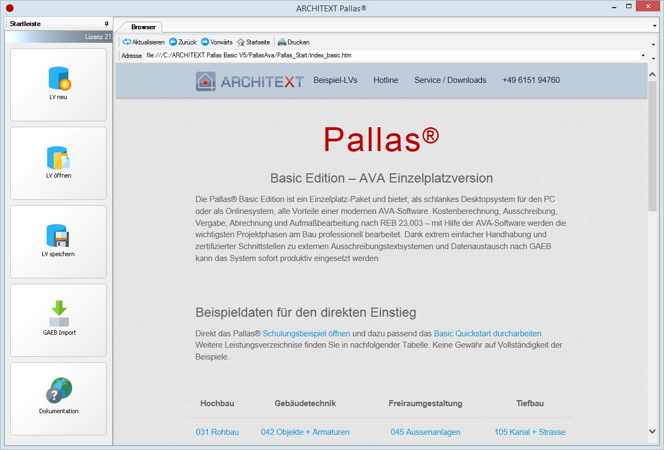Click the Tiefbau column heading

(x=530, y=403)
